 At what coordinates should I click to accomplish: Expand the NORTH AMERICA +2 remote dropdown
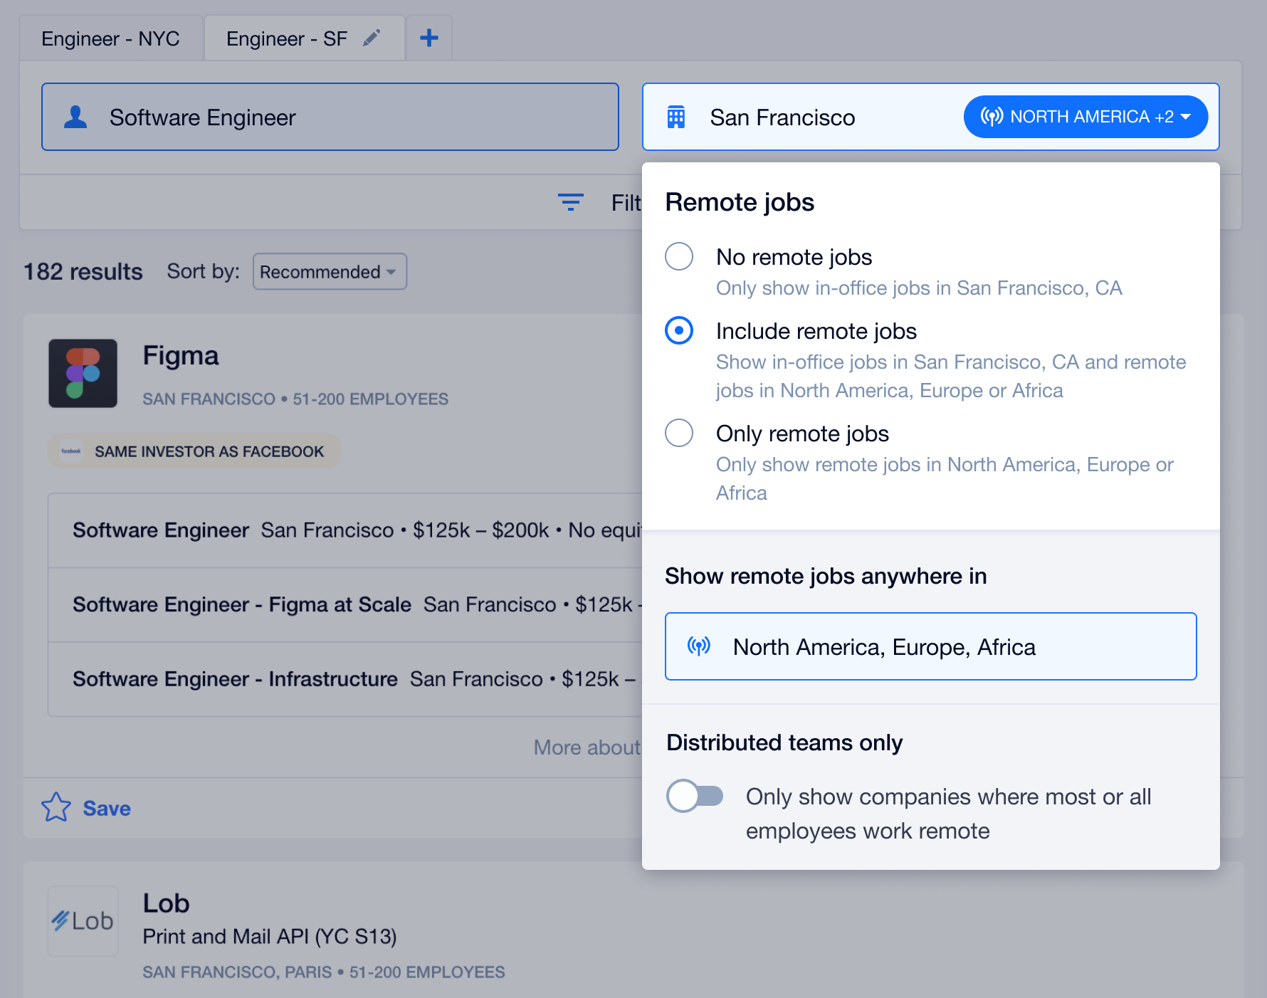point(1085,117)
